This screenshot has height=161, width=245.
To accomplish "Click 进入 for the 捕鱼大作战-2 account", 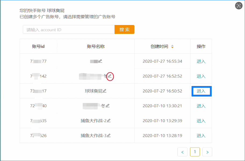I will [201, 121].
